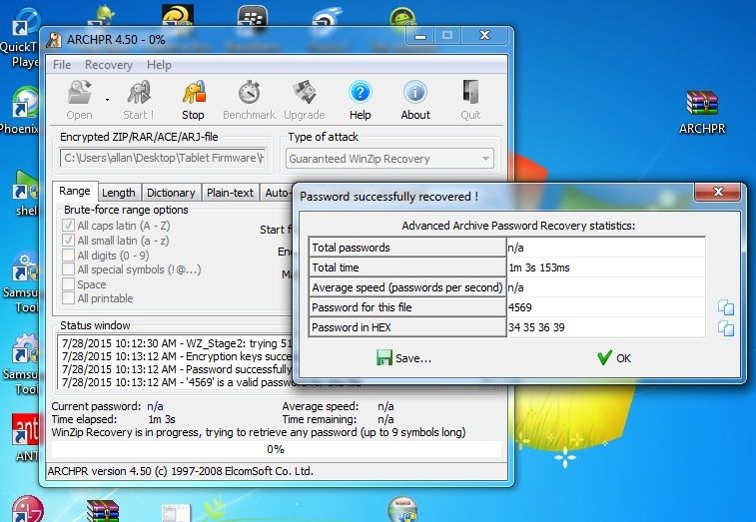Switch to the Dictionary tab
This screenshot has height=522, width=756.
(x=171, y=194)
